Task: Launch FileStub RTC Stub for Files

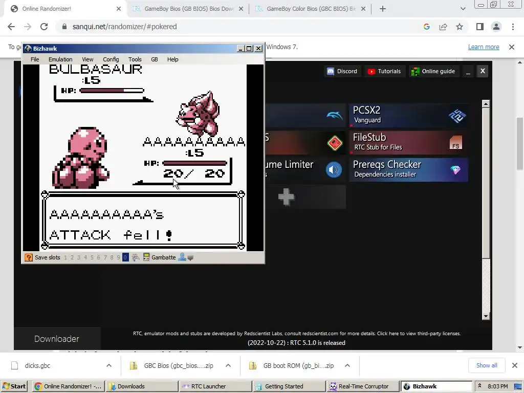Action: pos(408,142)
